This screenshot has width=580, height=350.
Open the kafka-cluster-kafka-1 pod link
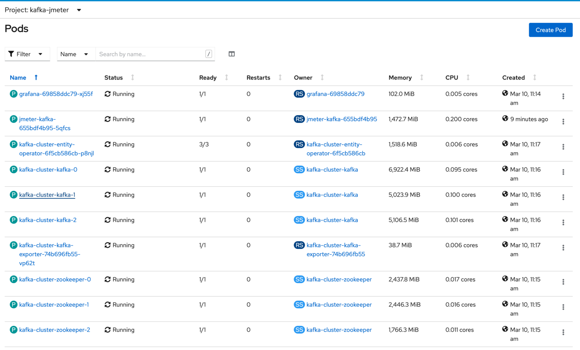click(47, 195)
